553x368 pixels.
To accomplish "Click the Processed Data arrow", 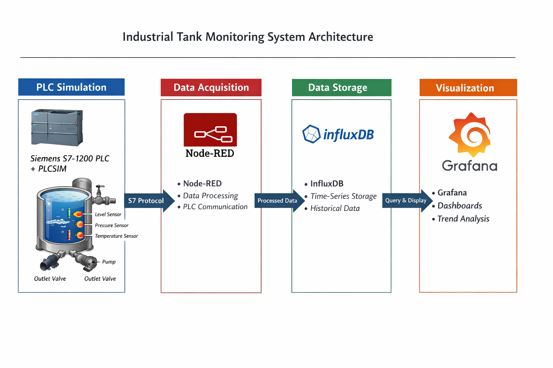I will [280, 201].
